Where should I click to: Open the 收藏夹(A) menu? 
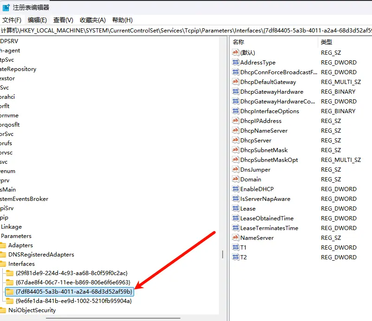93,20
